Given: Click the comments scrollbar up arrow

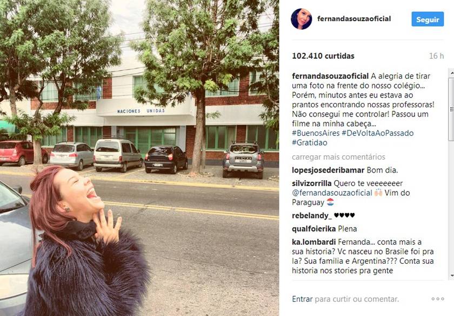Looking at the screenshot, I should 451,74.
